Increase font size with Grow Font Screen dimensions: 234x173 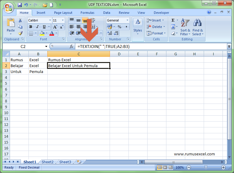tap(55, 27)
